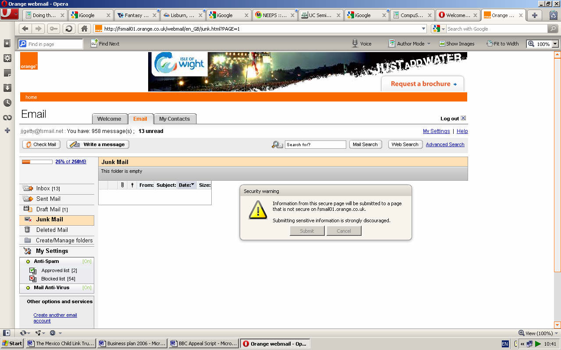Click the page scrollbar down arrow
This screenshot has height=350, width=561.
pos(557,325)
